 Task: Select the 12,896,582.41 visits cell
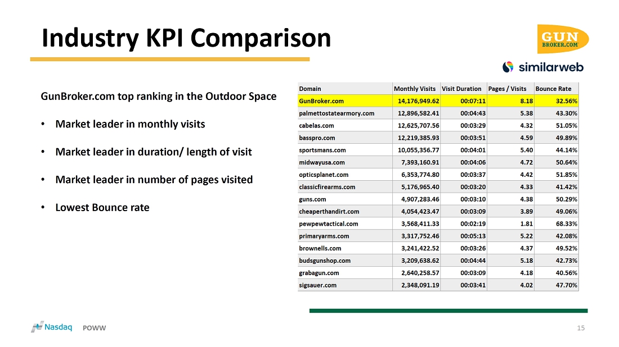click(x=416, y=113)
